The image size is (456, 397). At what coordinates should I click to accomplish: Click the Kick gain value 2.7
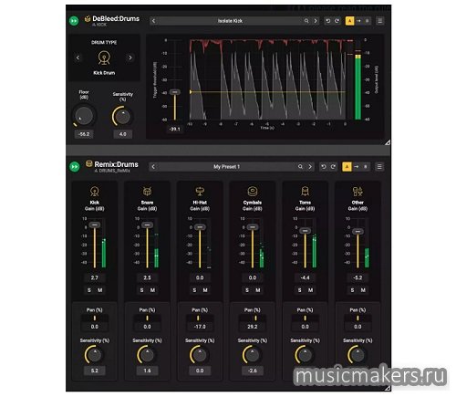[x=94, y=277]
